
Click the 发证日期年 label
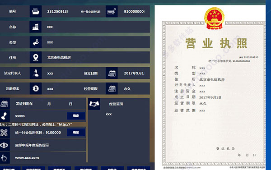(24, 104)
